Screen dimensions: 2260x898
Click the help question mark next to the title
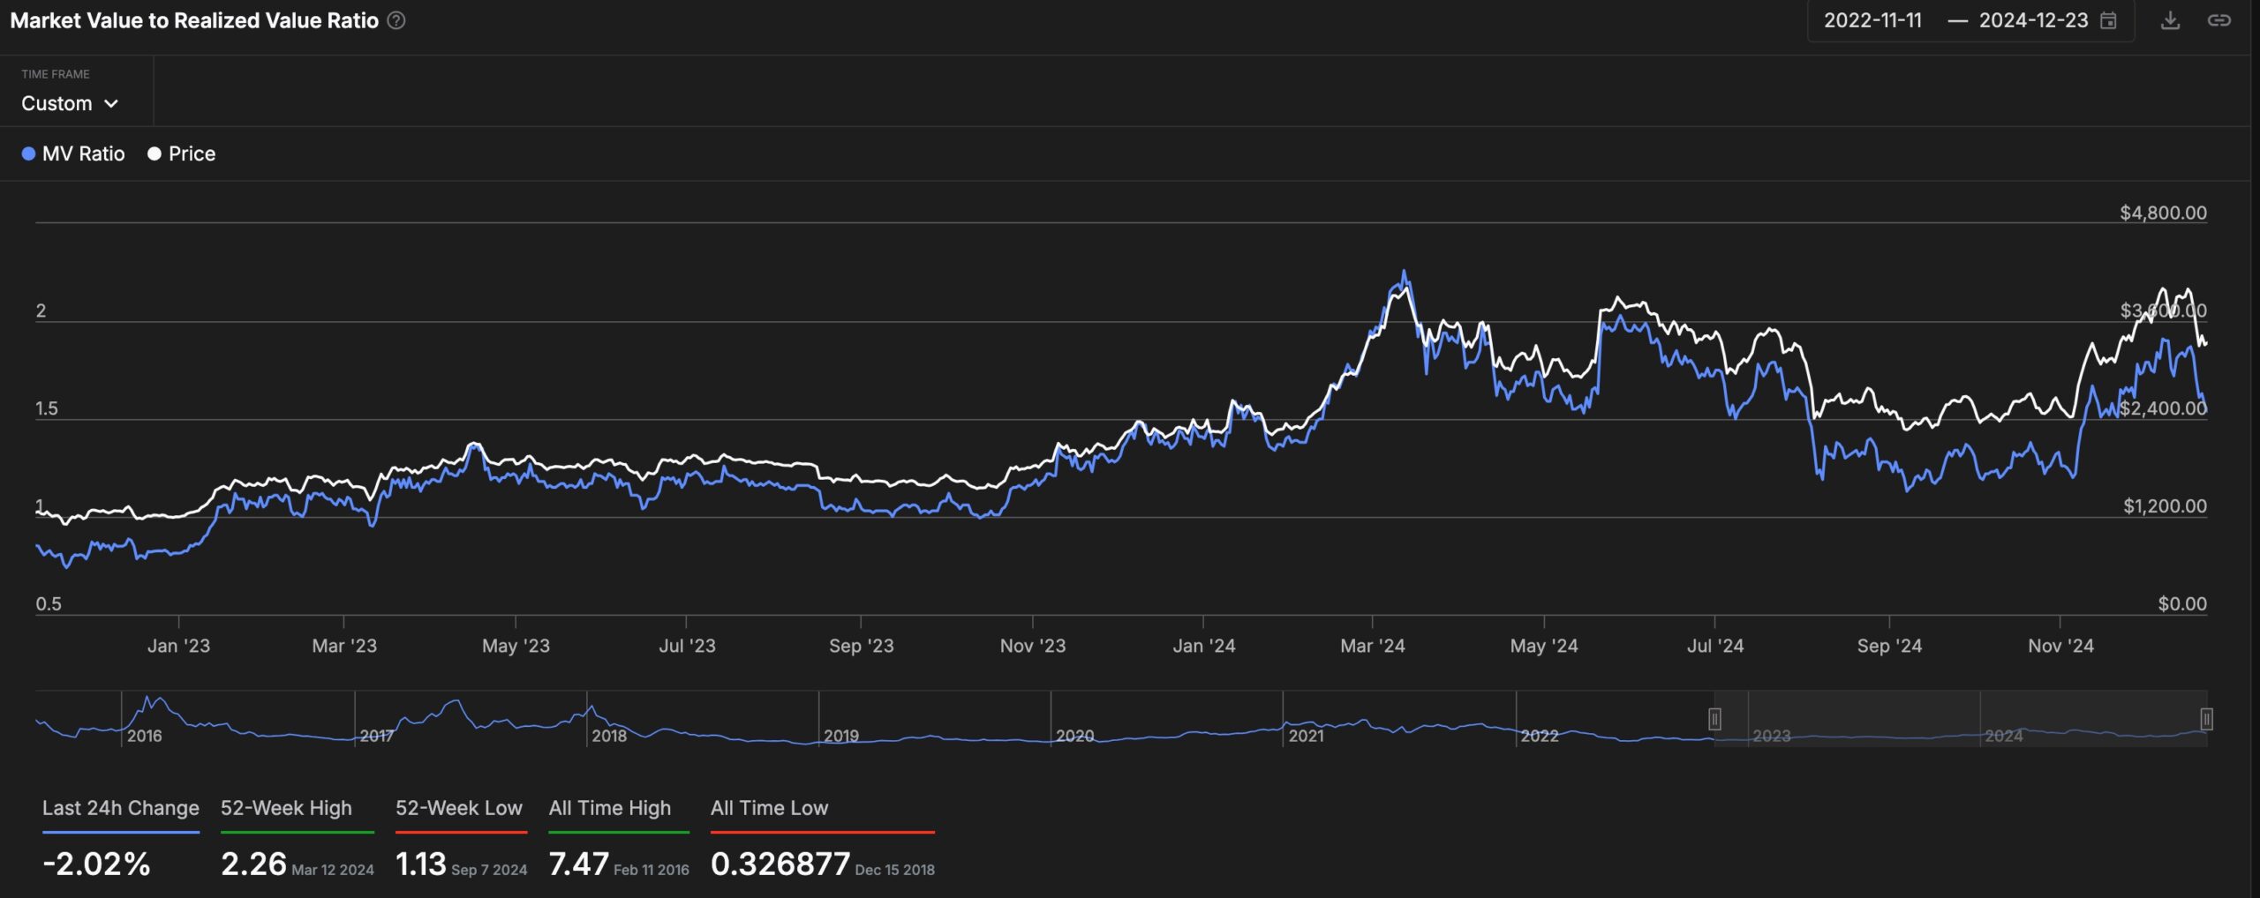[x=396, y=20]
